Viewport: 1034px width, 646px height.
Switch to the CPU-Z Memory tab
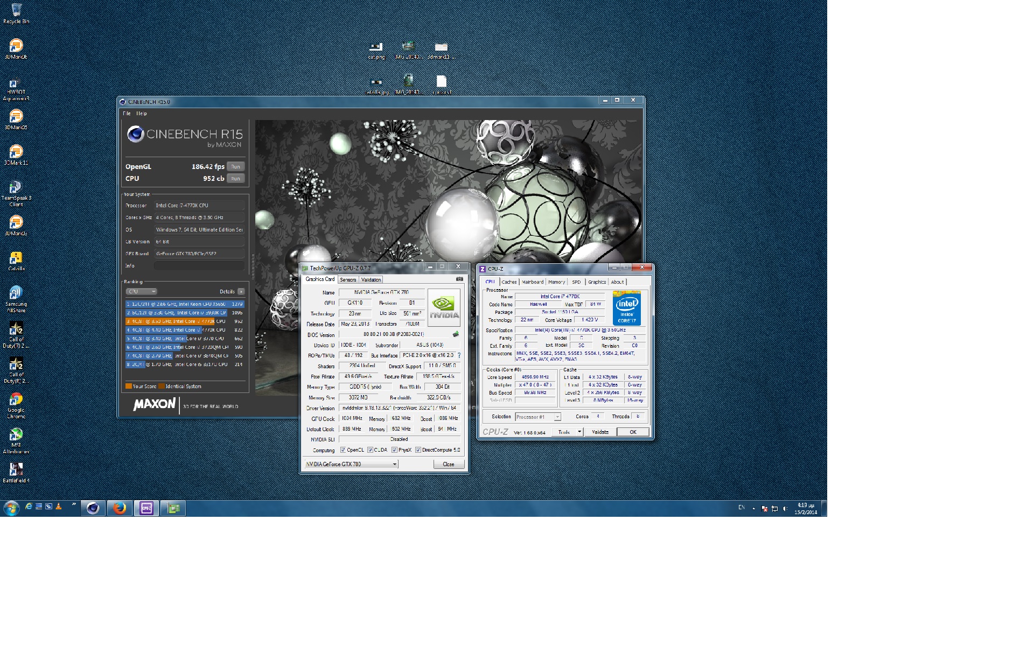[557, 282]
